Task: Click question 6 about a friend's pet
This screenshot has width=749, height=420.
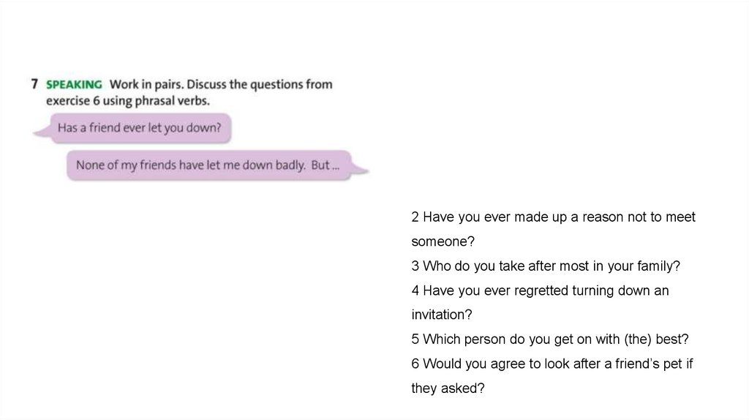Action: pos(552,364)
